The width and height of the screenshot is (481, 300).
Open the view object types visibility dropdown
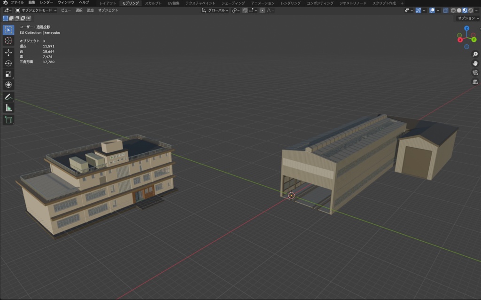[409, 10]
